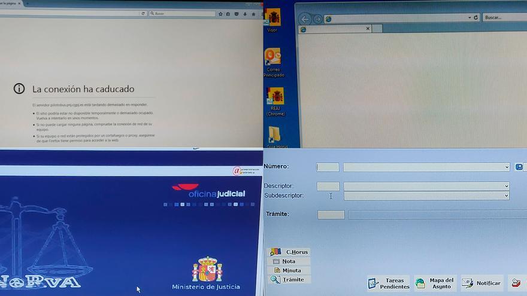Screen dimensions: 527x296
Task: Click the oficinajudicial logo
Action: click(208, 191)
